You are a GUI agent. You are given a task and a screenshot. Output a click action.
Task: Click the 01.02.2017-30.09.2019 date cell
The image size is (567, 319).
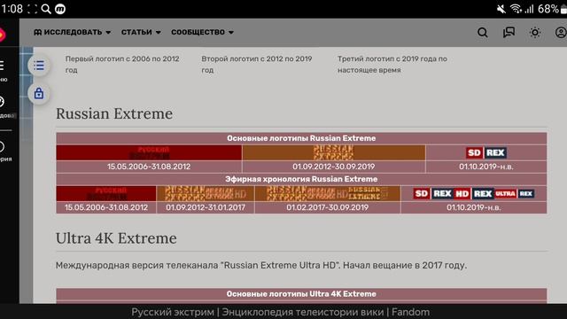[x=328, y=207]
